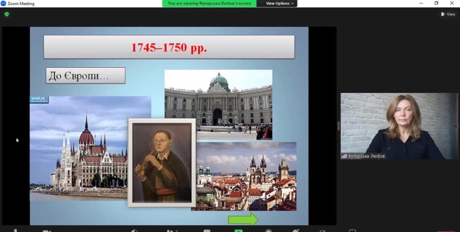Select the portrait painting of flute player
The image size is (460, 232).
click(x=162, y=162)
